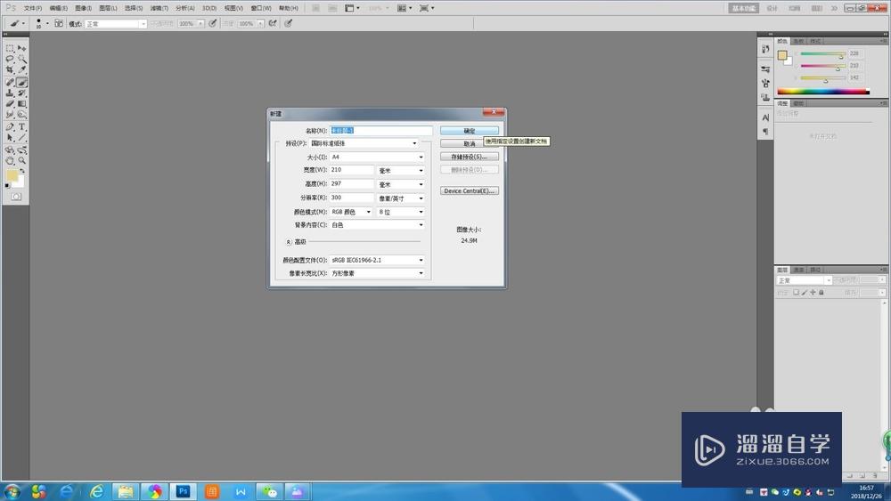The height and width of the screenshot is (501, 891).
Task: Select the Gradient tool
Action: [x=21, y=104]
